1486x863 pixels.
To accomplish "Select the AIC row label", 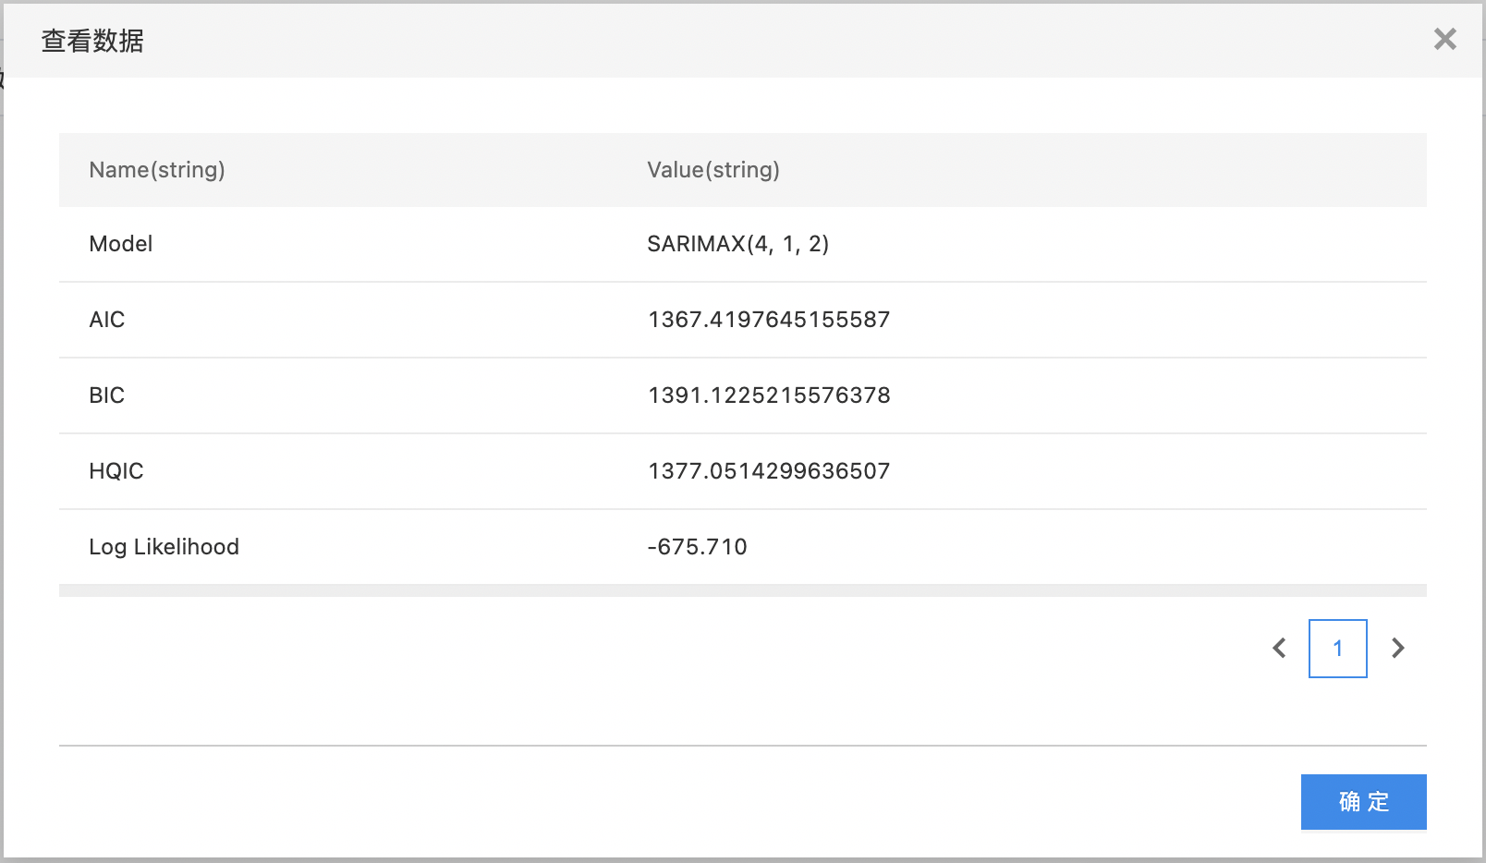I will [107, 320].
